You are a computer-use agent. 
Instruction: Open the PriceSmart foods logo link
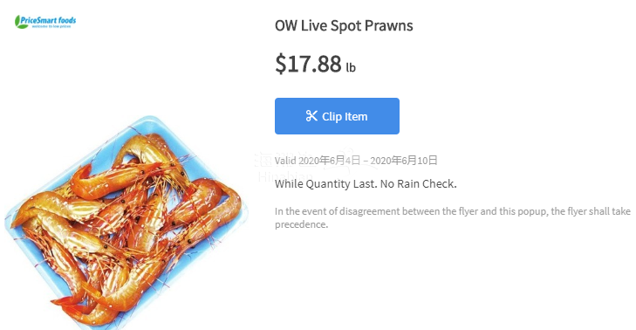tap(45, 22)
